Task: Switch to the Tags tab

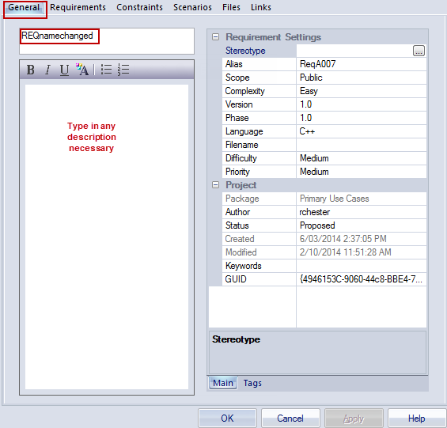Action: 252,383
